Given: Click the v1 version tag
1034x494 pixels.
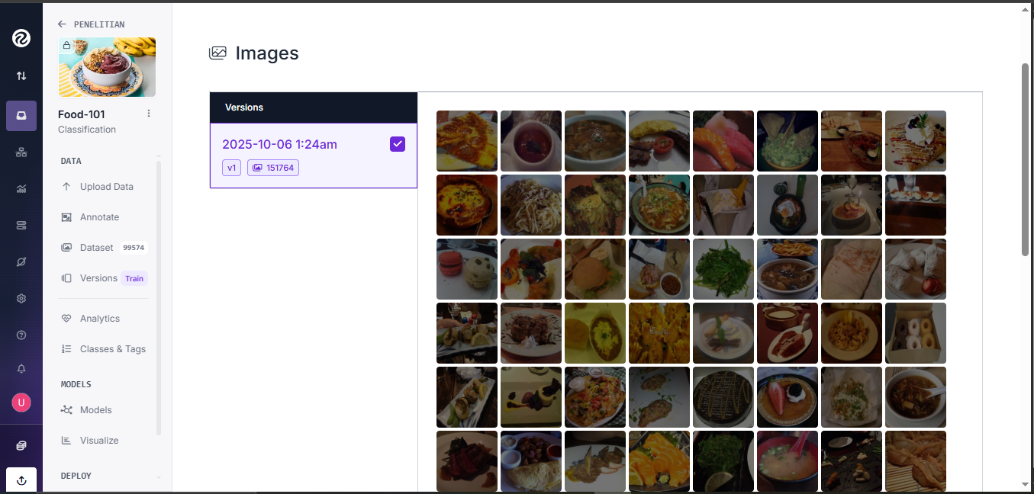Looking at the screenshot, I should click(232, 168).
